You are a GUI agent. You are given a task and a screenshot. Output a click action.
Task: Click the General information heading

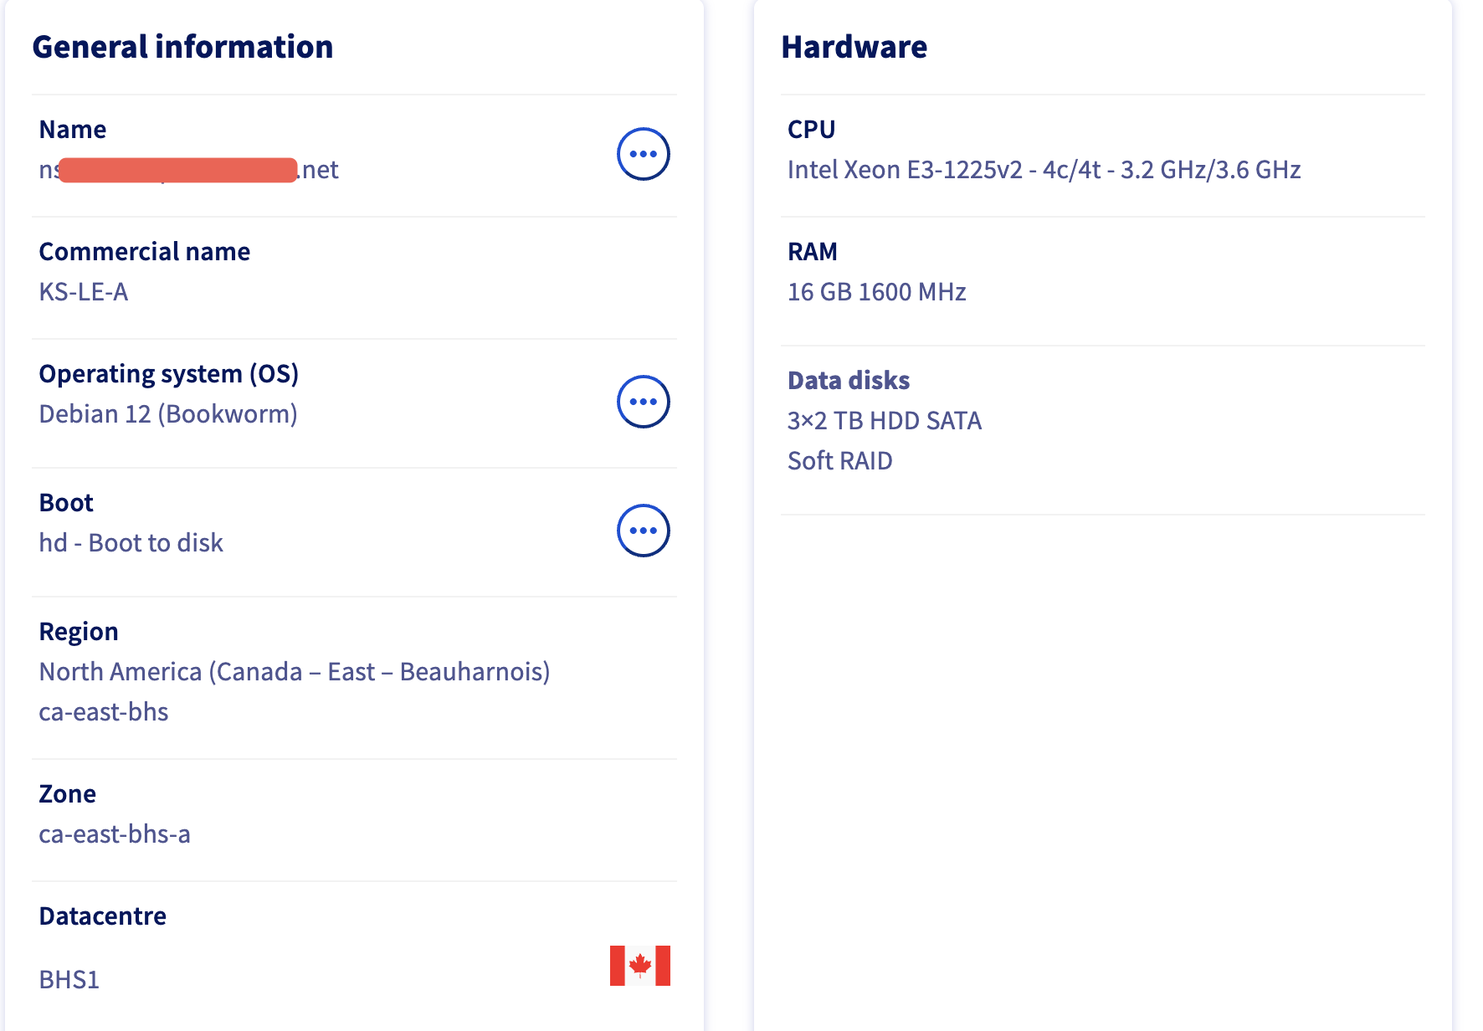point(182,47)
